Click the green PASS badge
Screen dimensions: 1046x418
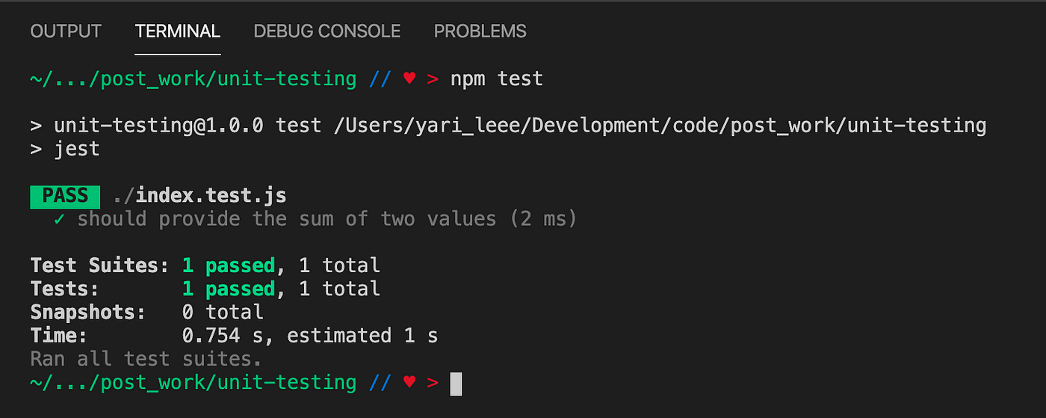[65, 196]
